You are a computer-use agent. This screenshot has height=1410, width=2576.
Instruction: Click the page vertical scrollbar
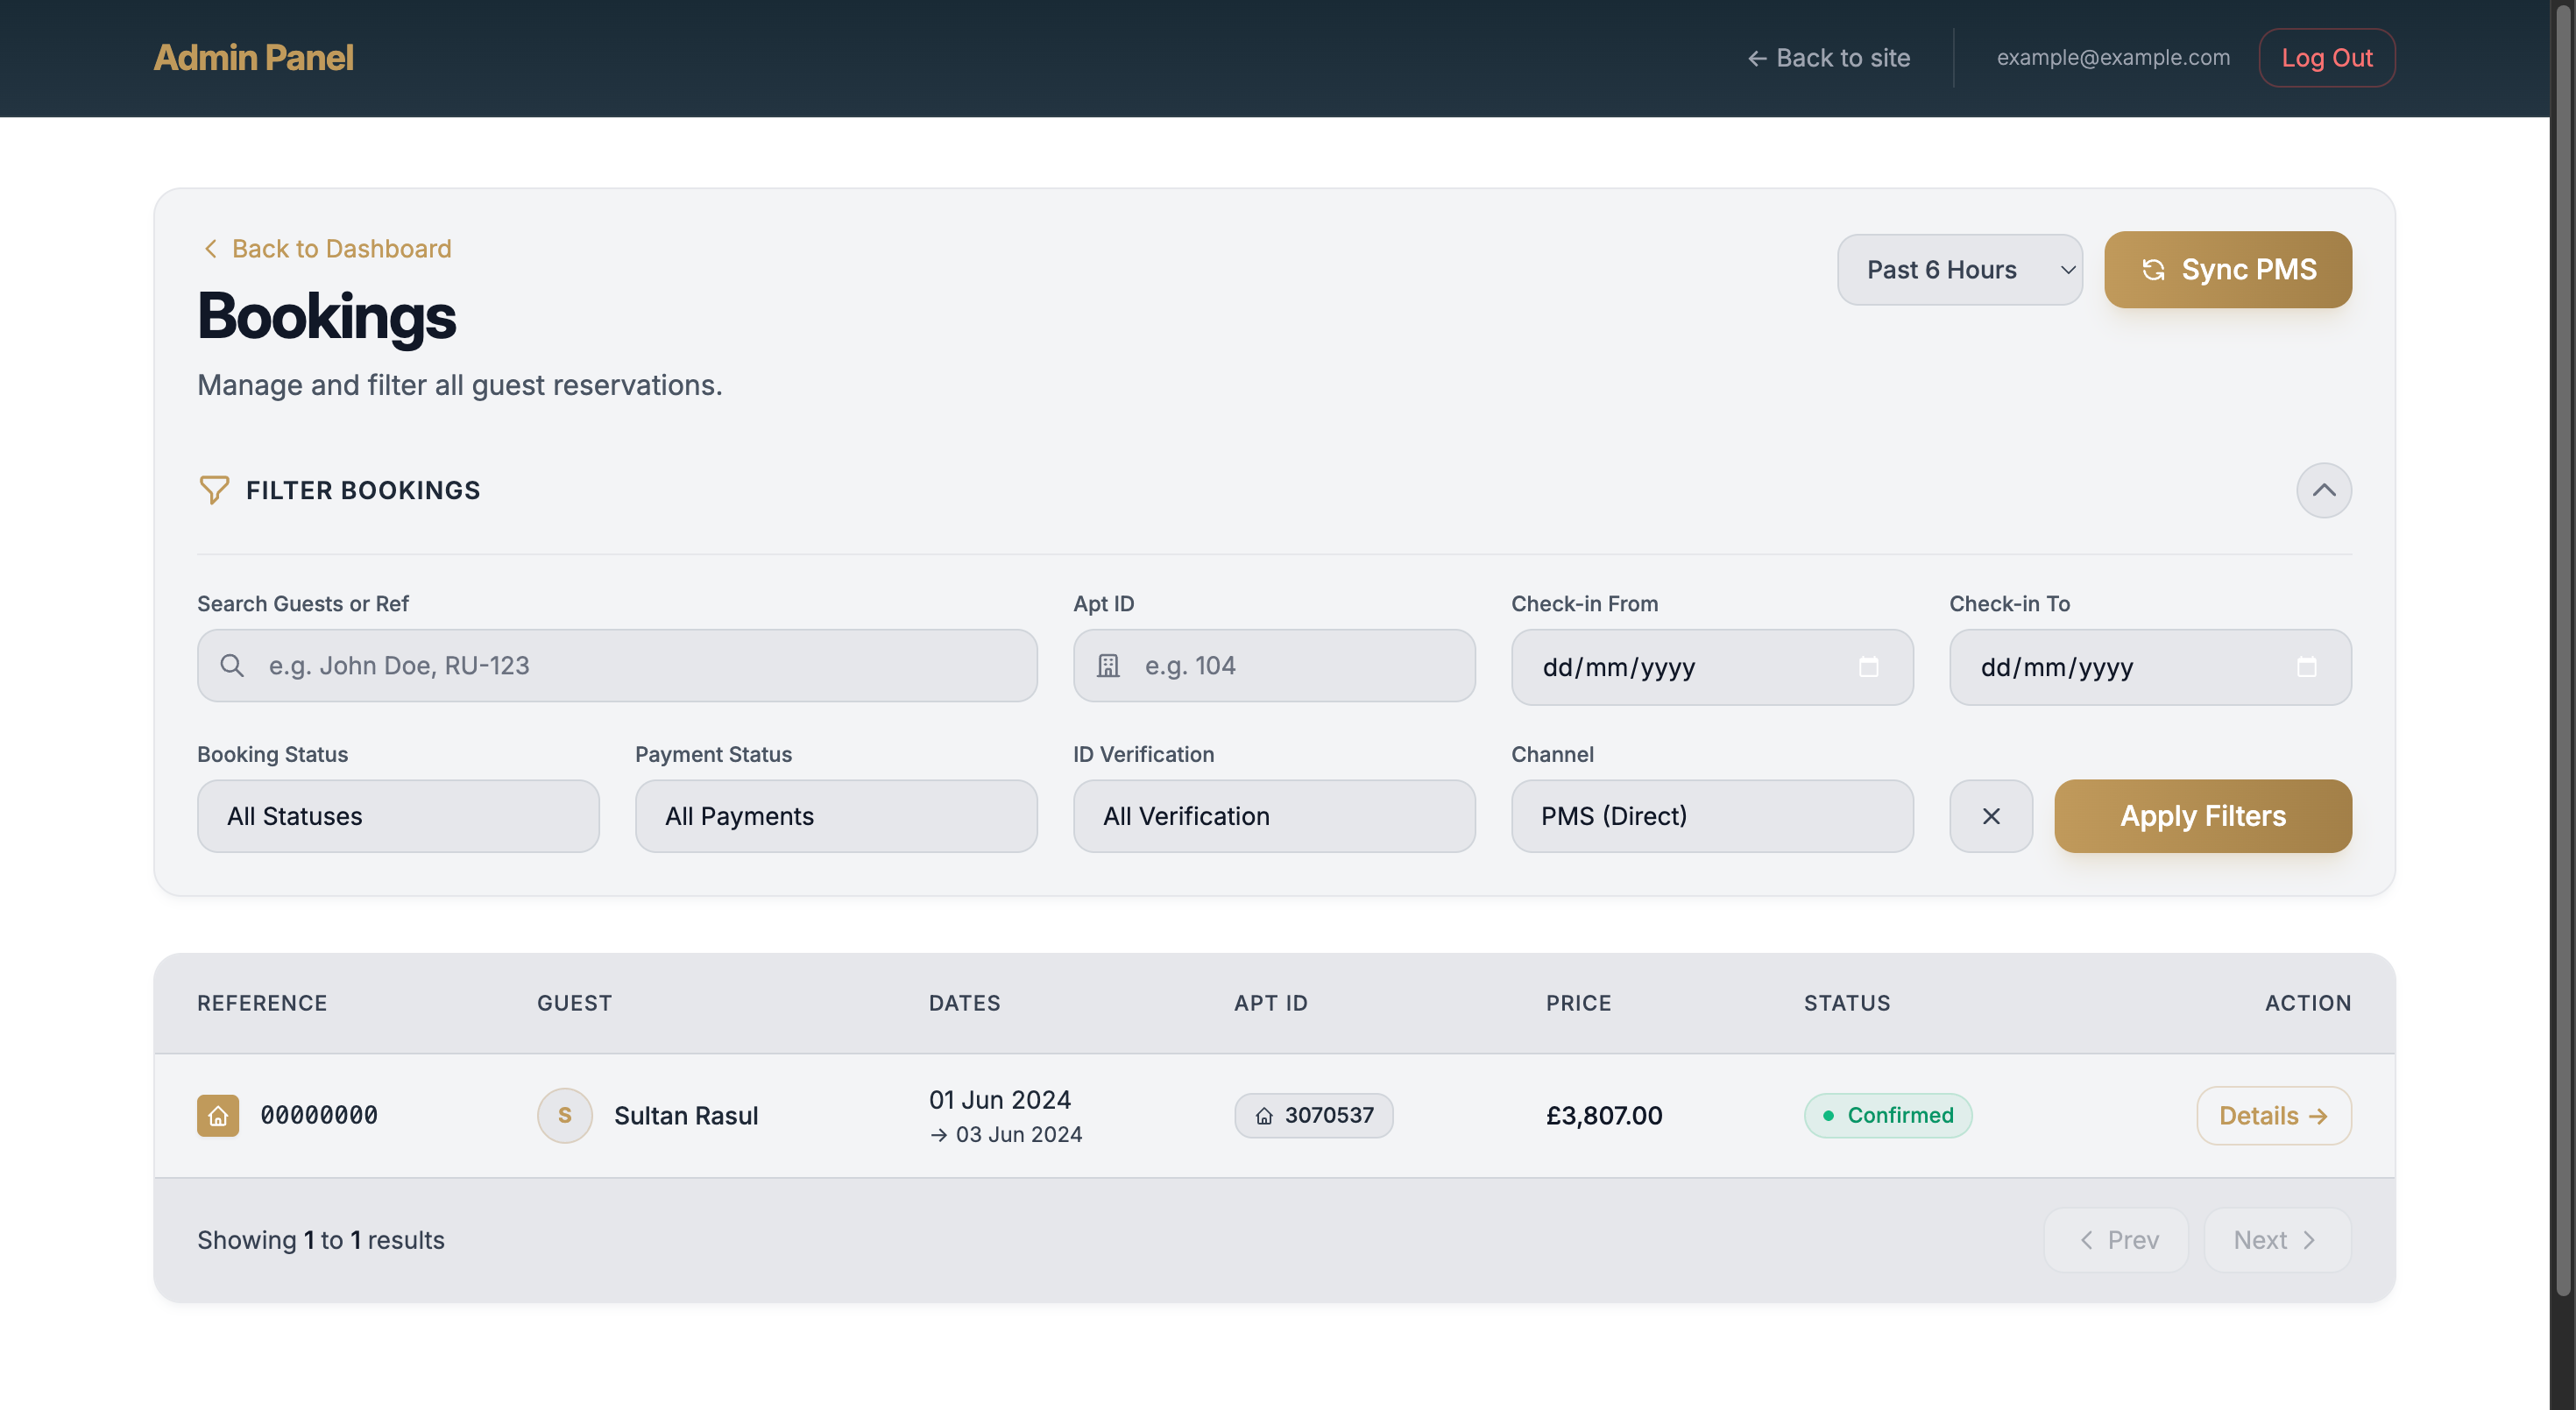tap(2563, 650)
